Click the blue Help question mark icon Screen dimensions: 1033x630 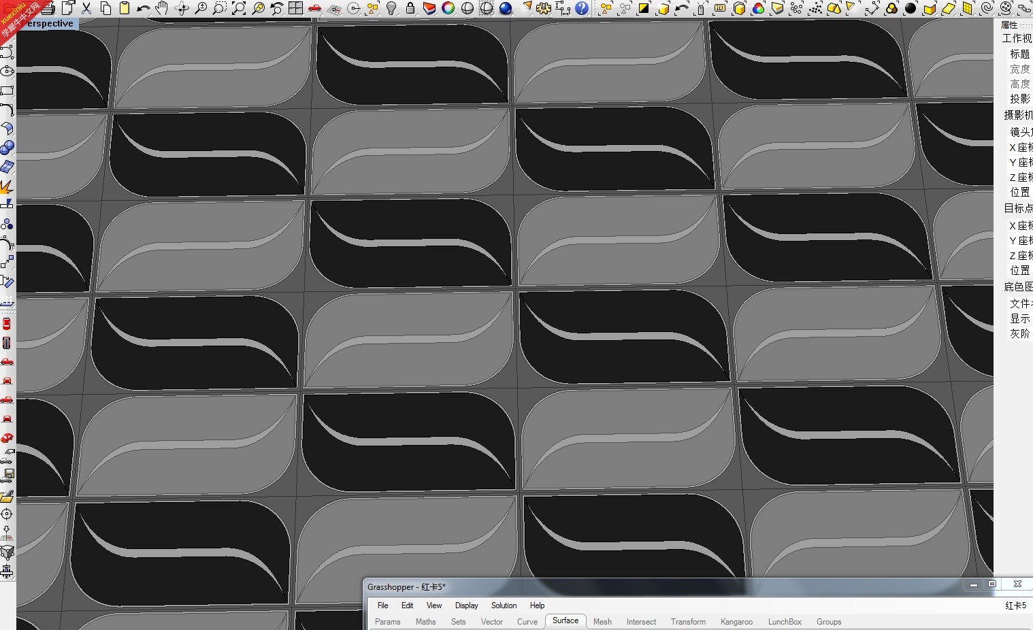click(x=582, y=8)
